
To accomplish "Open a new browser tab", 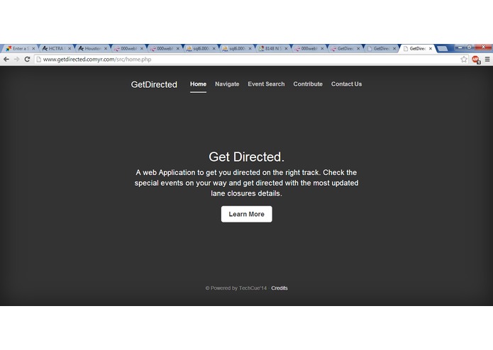I will point(443,49).
